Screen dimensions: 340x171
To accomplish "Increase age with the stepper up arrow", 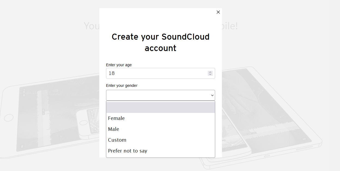I will point(210,72).
